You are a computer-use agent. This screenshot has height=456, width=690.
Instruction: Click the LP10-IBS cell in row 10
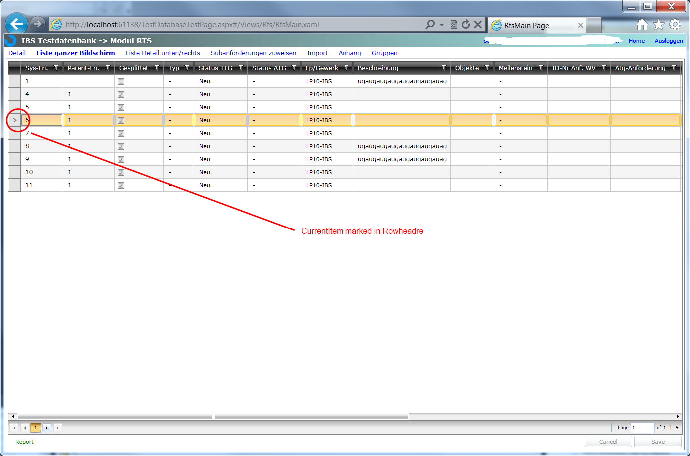point(327,172)
